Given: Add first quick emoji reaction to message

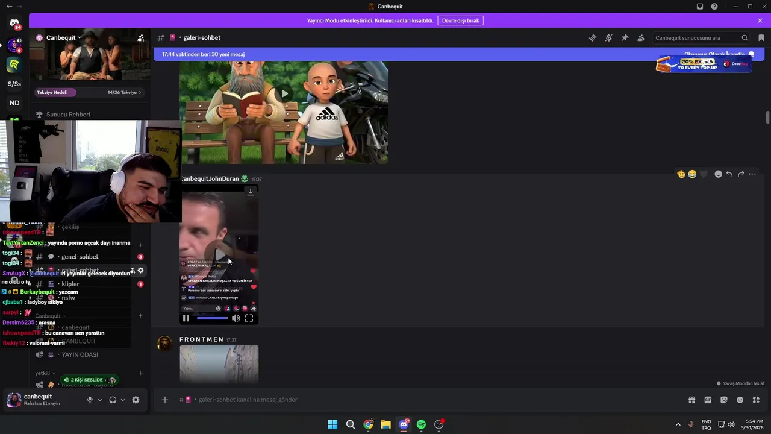Looking at the screenshot, I should point(681,174).
